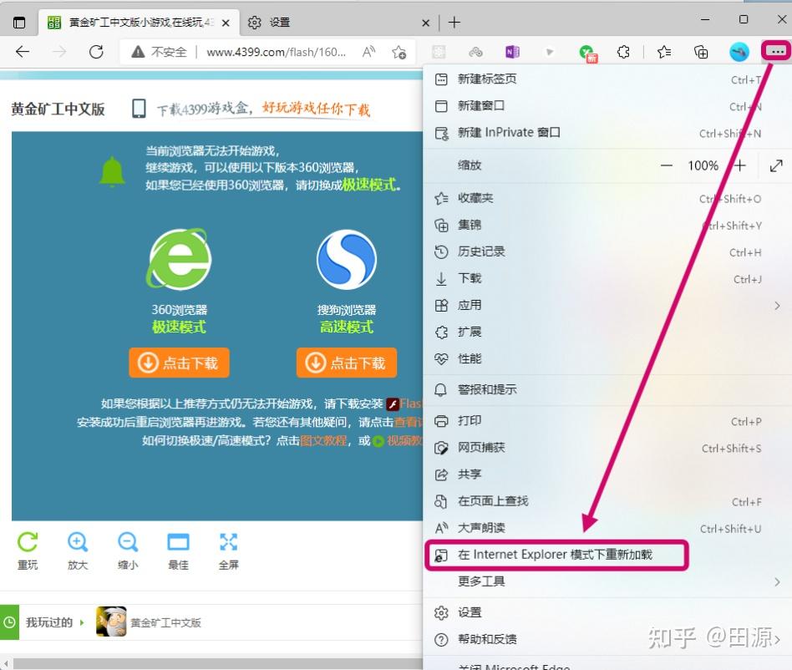The image size is (792, 670).
Task: Click the read aloud icon in address bar
Action: [x=368, y=52]
